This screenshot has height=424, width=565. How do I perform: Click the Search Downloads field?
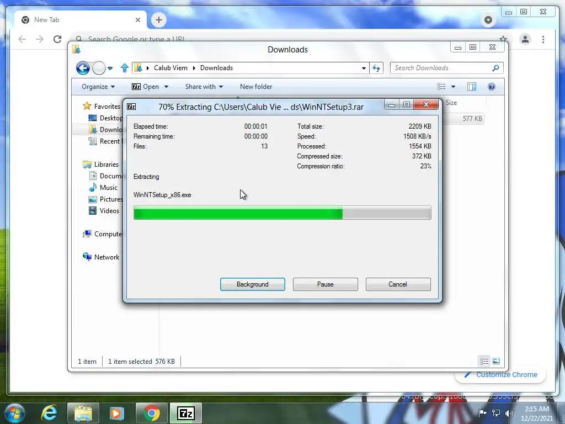coord(446,68)
